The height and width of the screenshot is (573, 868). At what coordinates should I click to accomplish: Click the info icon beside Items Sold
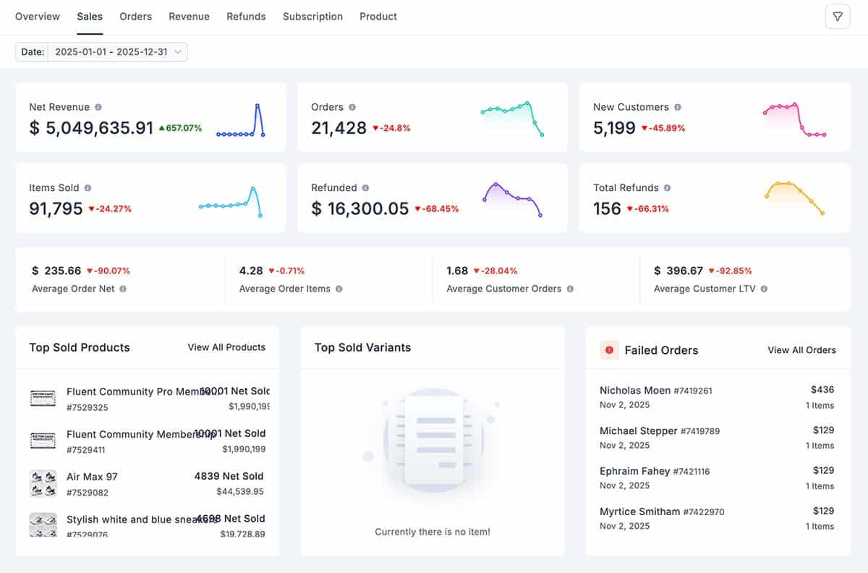click(88, 187)
